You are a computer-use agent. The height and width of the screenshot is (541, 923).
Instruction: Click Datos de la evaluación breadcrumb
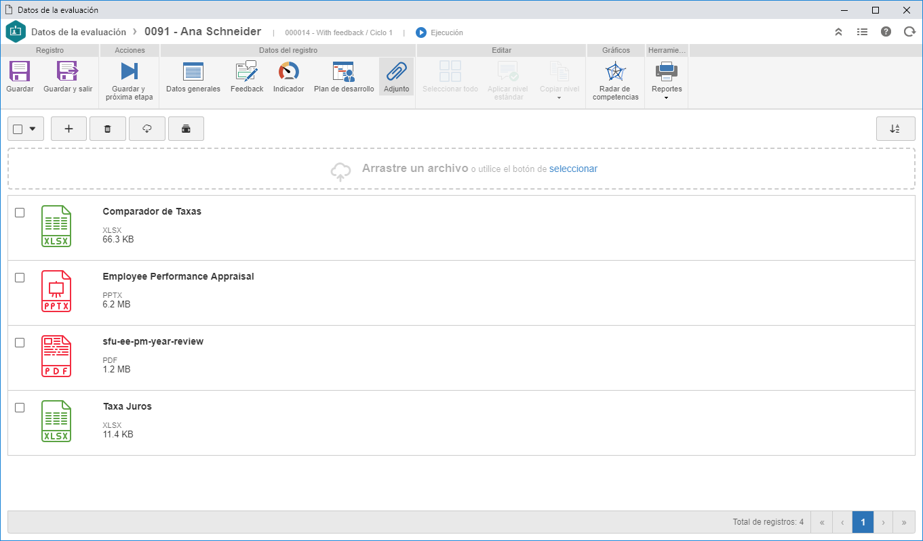point(79,32)
